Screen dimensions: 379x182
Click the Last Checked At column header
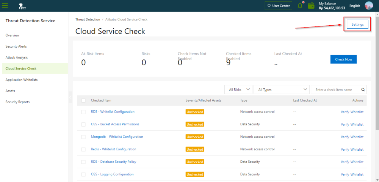pos(305,100)
